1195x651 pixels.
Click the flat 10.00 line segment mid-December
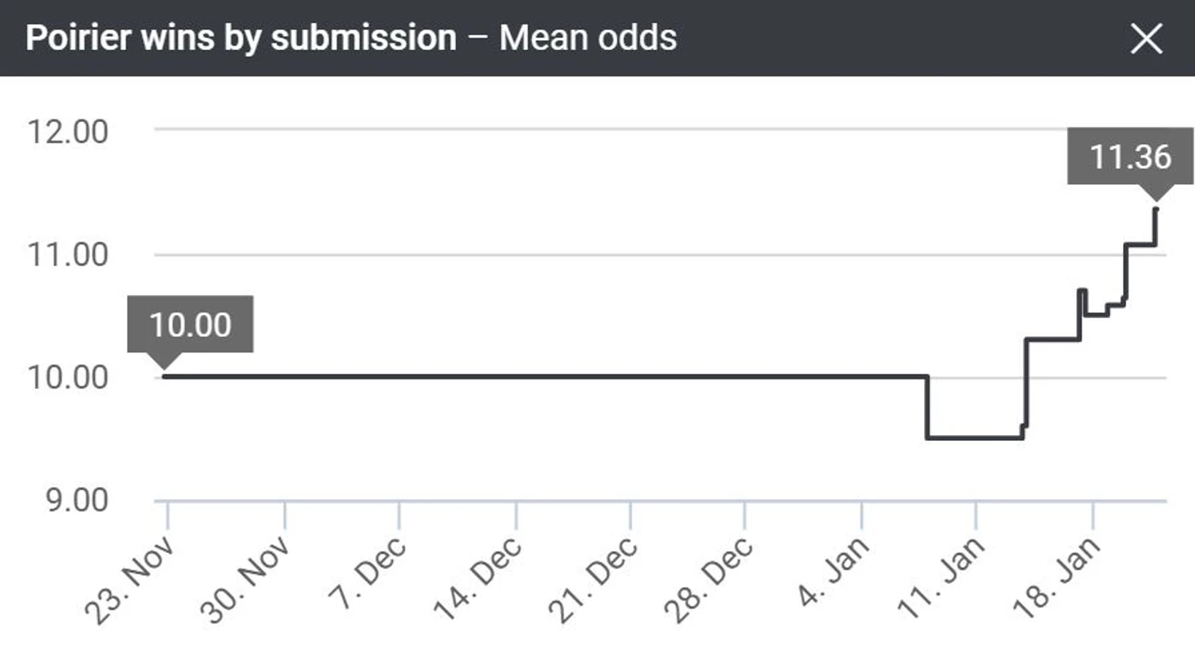click(516, 376)
